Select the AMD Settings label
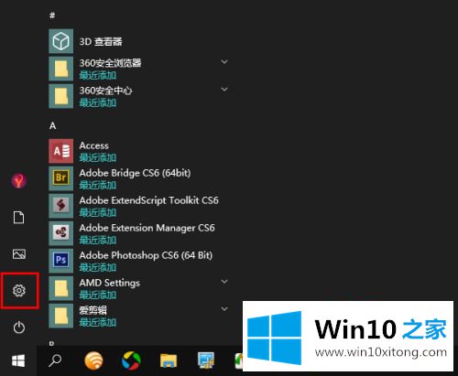 109,283
